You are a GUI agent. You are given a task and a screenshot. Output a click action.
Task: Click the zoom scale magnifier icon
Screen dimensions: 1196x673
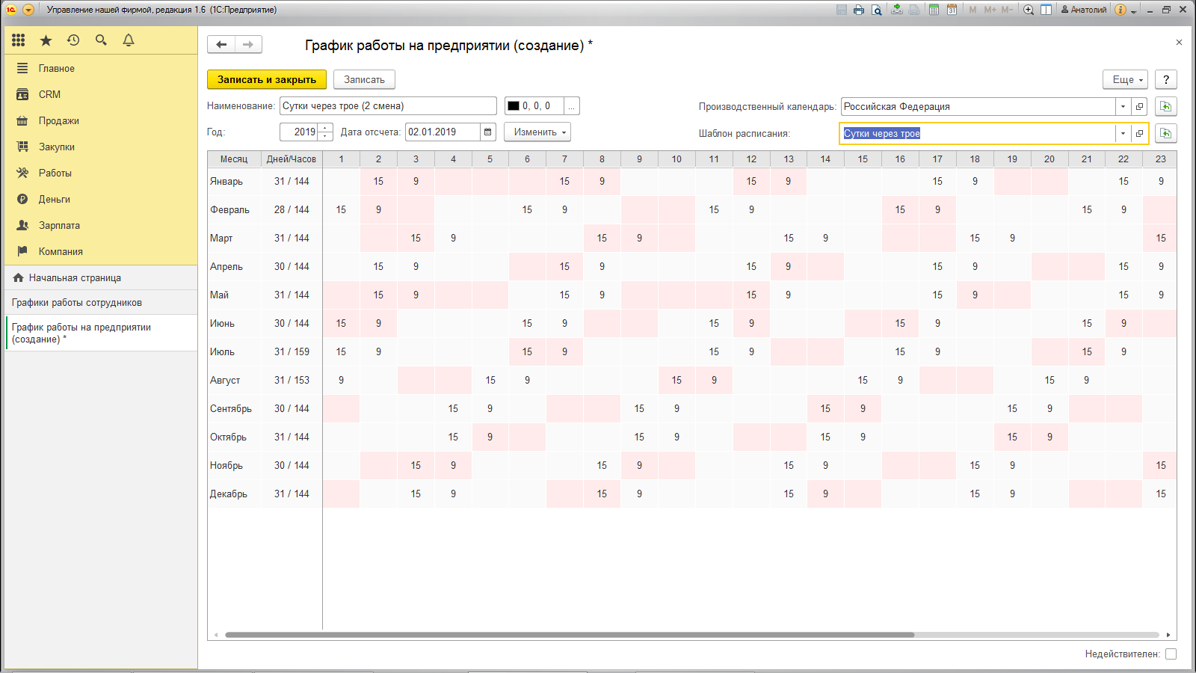click(x=1029, y=10)
